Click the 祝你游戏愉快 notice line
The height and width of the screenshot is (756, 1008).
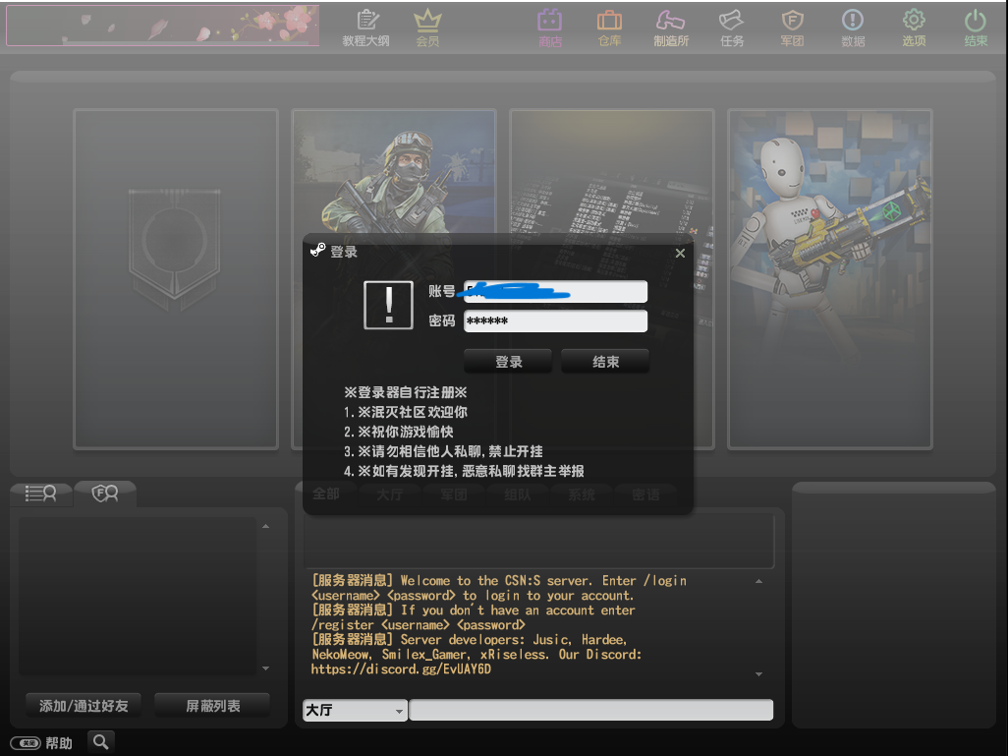(x=399, y=432)
